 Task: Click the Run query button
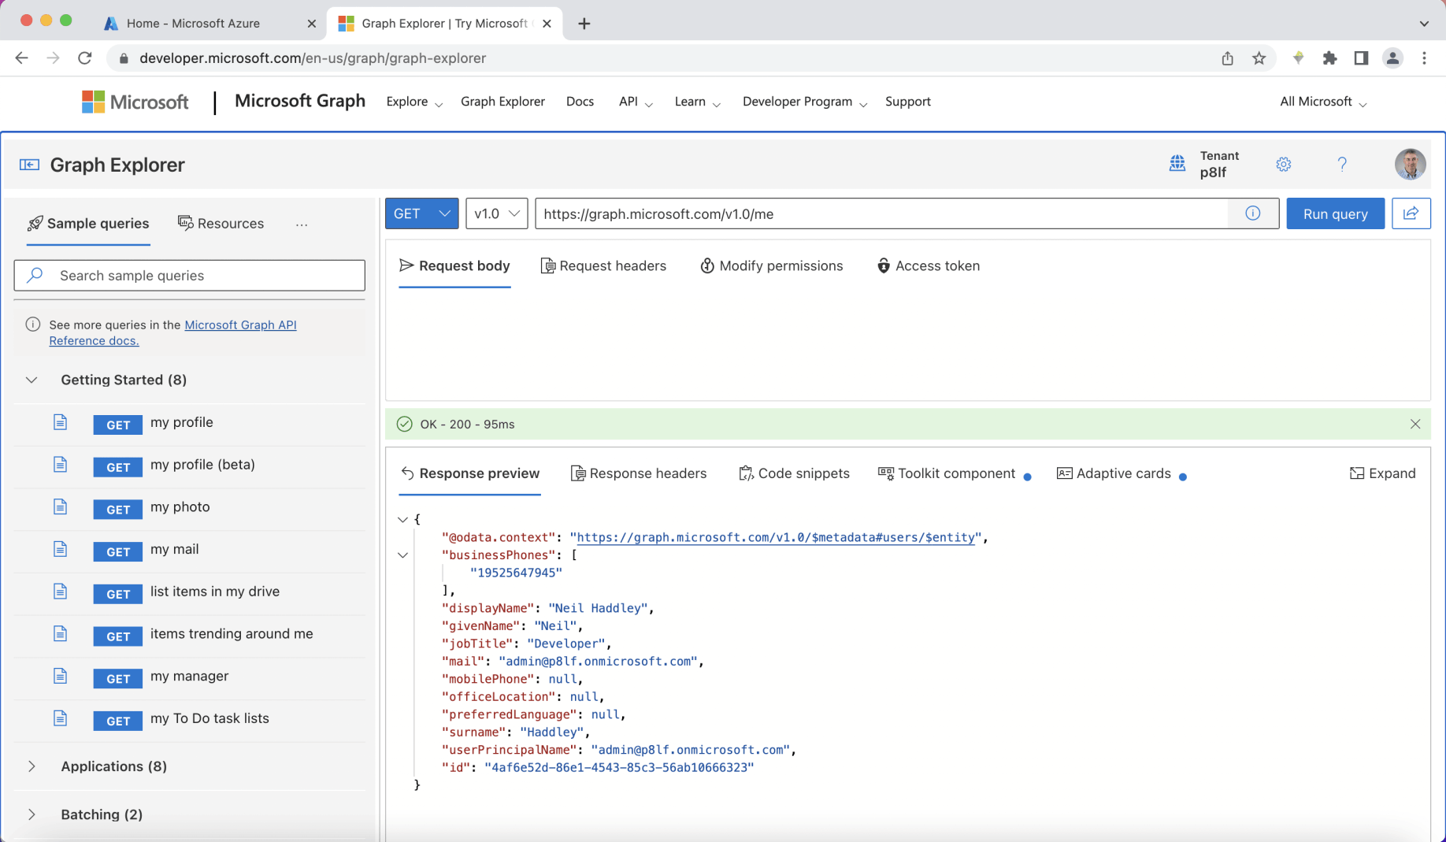tap(1334, 213)
